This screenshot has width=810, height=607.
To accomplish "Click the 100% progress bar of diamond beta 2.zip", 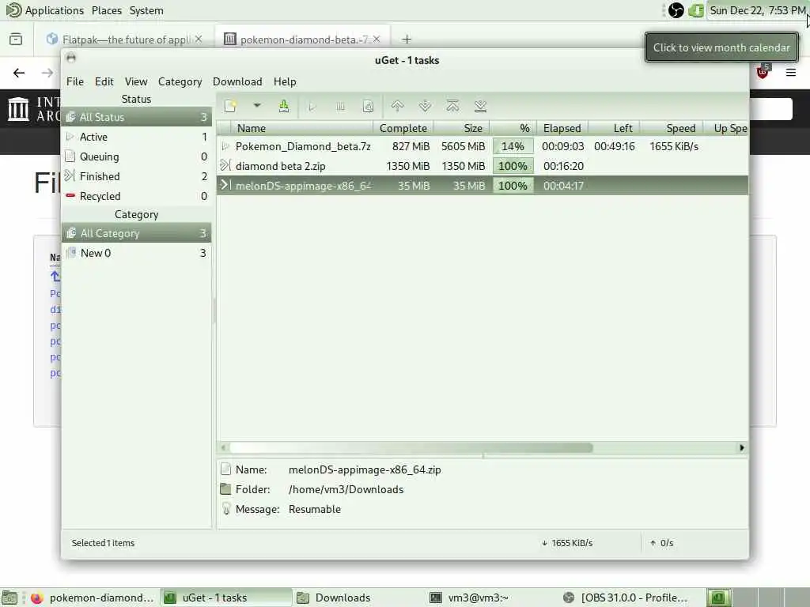I will [x=513, y=166].
